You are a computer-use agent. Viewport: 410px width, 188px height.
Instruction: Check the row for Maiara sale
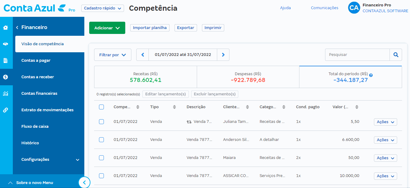click(x=101, y=158)
